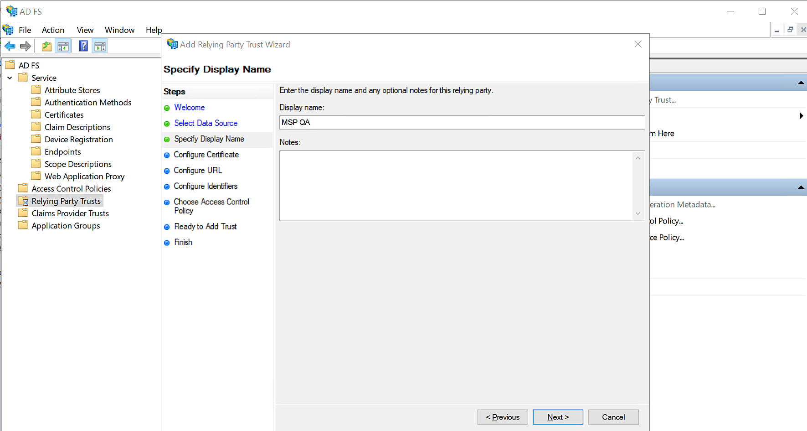Image resolution: width=807 pixels, height=431 pixels.
Task: Expand the submenu arrow in Actions pane
Action: pyautogui.click(x=801, y=116)
